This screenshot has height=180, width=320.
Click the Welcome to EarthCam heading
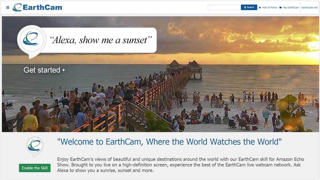(x=169, y=141)
